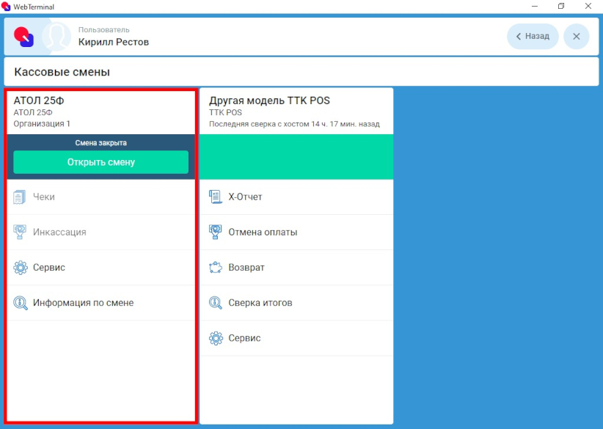The height and width of the screenshot is (429, 603).
Task: Open shift with Открыть смену button
Action: pyautogui.click(x=100, y=162)
